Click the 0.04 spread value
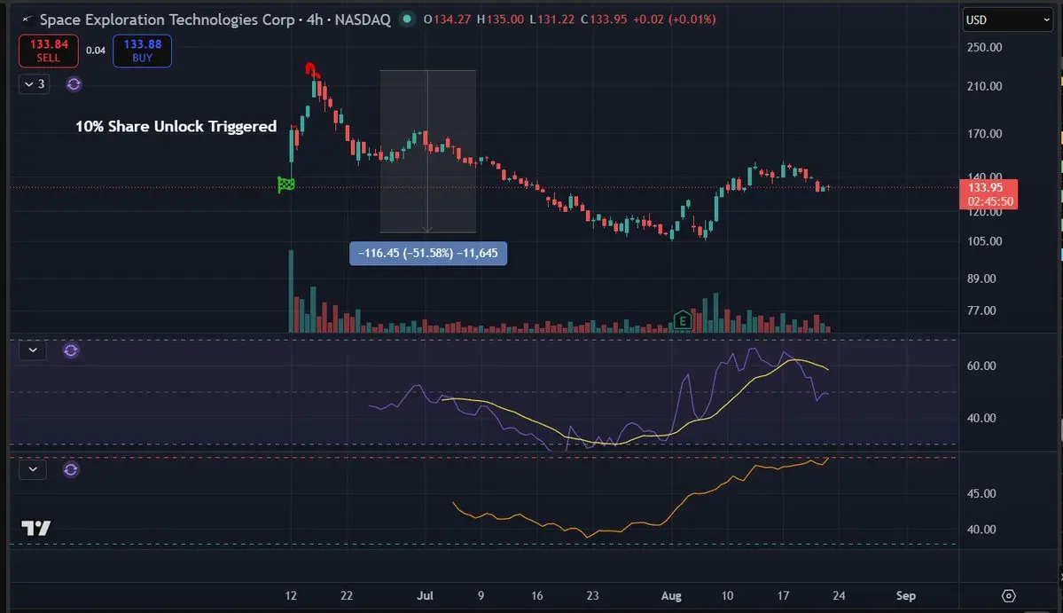Viewport: 1063px width, 613px height. point(96,51)
